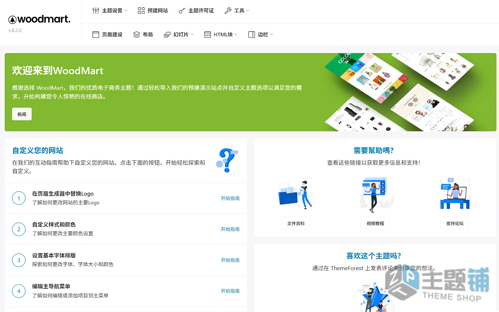Click the 了解如何更改网站的主要Logo description
The height and width of the screenshot is (312, 499).
pos(66,203)
